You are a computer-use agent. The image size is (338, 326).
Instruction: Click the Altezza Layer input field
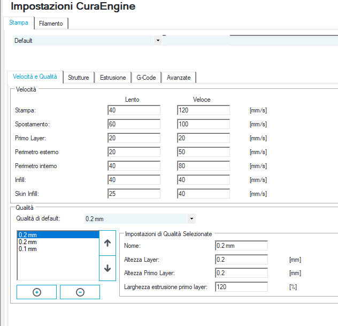point(241,259)
